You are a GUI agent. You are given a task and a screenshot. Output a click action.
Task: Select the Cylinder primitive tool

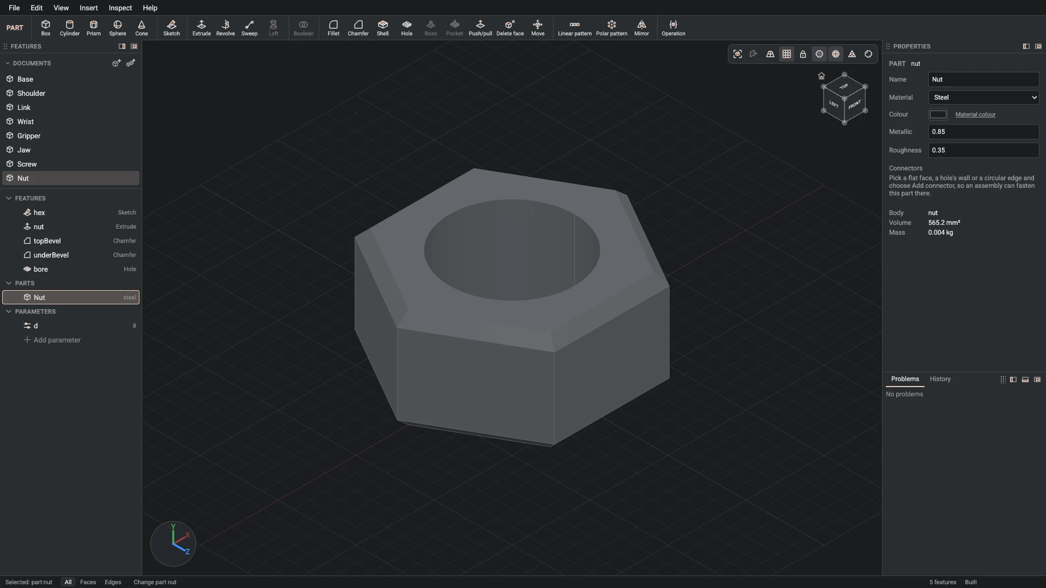point(70,28)
